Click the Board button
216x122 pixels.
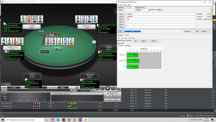(121, 10)
